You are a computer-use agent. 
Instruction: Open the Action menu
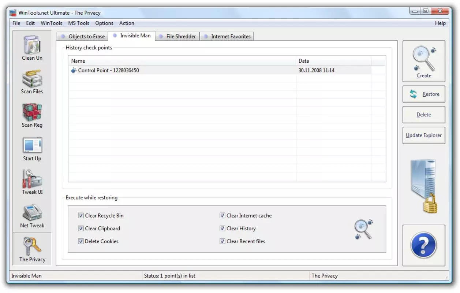127,23
